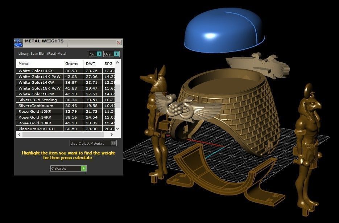
Task: Select the White Gold:14KX1 row
Action: pyautogui.click(x=66, y=71)
